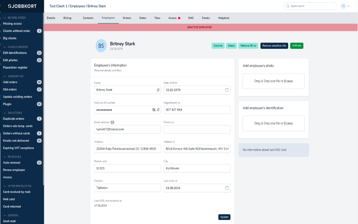Screen dimensions: 358x224
Task: Open Missing access in sidebar
Action: [x=13, y=24]
